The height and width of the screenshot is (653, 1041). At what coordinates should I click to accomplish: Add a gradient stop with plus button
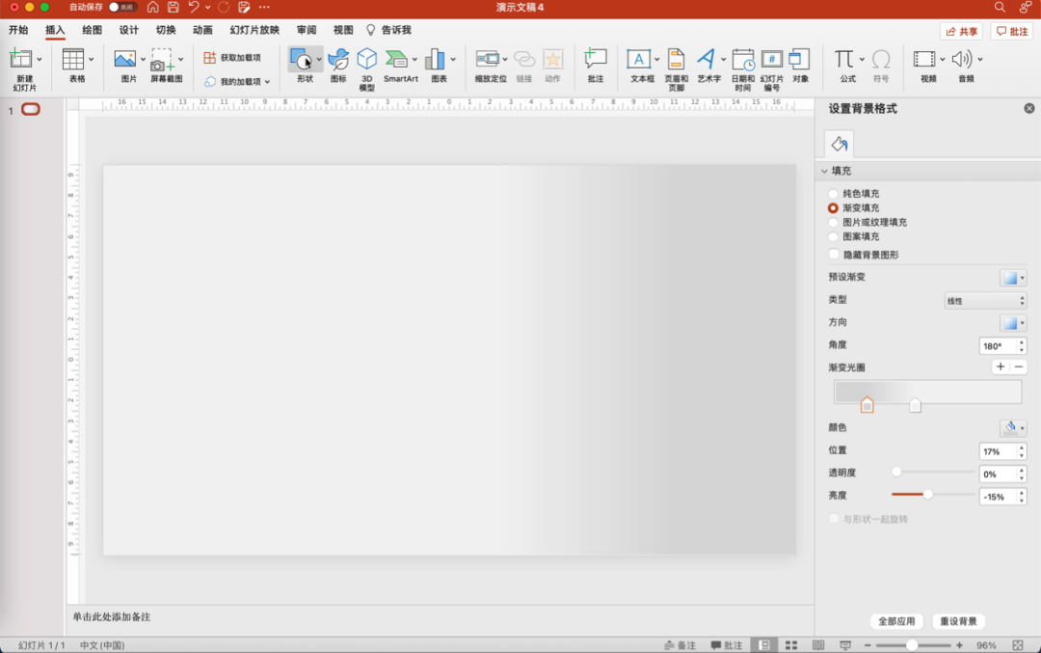[1001, 367]
